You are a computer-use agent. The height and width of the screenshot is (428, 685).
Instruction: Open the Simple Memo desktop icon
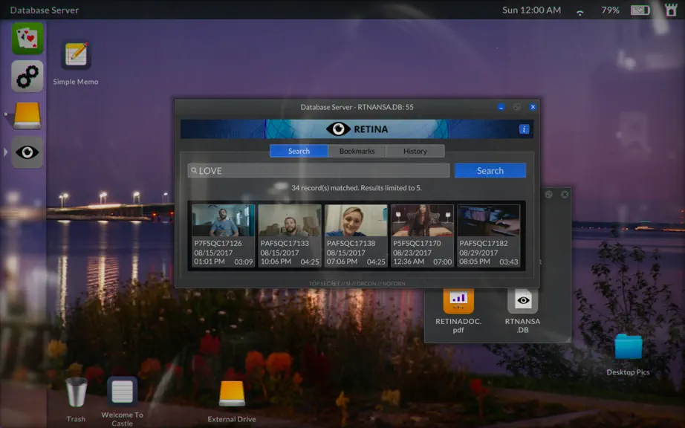click(x=76, y=55)
